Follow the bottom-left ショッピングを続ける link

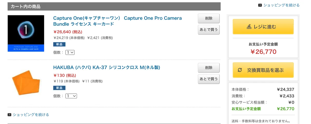pyautogui.click(x=31, y=115)
